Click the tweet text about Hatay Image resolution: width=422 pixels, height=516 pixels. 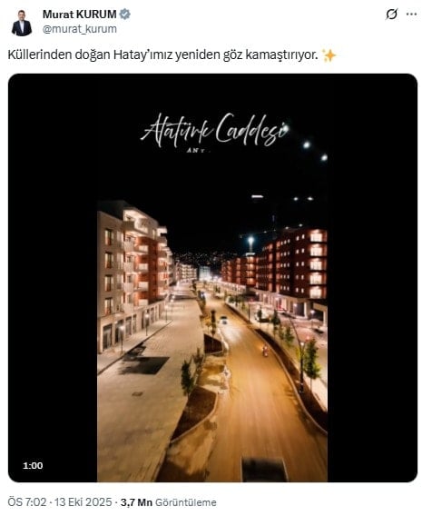[x=163, y=55]
